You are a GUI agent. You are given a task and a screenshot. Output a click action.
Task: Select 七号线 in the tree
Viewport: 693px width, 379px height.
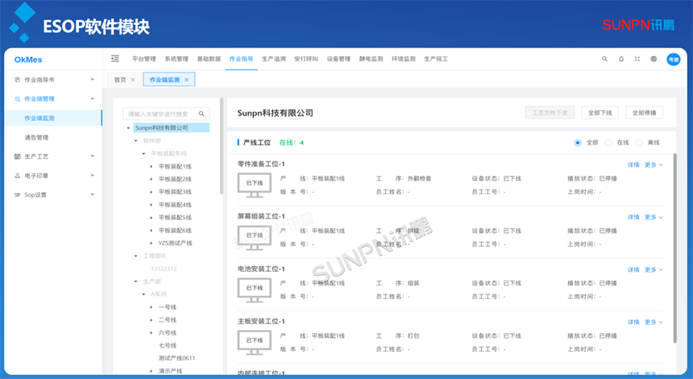coord(168,345)
